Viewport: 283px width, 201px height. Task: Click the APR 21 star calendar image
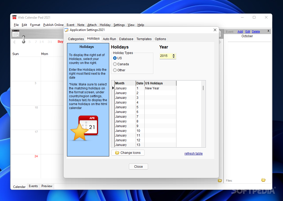coord(85,128)
